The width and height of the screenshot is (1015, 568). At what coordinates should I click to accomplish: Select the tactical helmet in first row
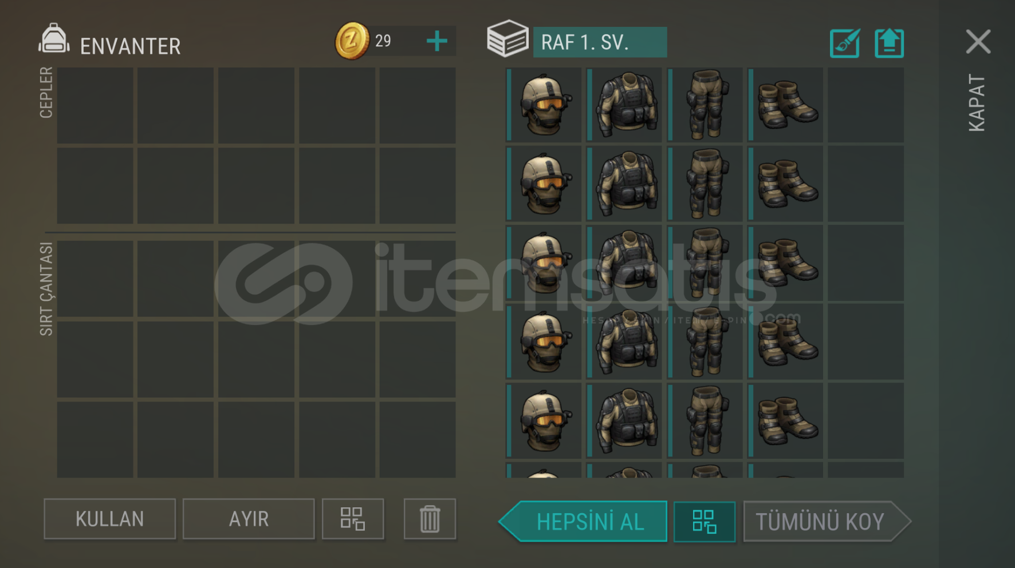click(x=544, y=105)
